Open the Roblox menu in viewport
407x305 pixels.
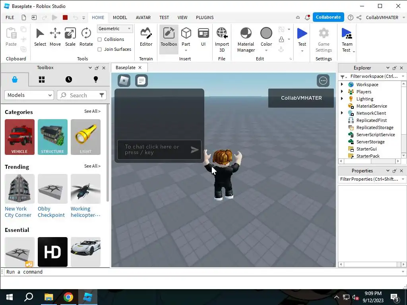pos(124,81)
